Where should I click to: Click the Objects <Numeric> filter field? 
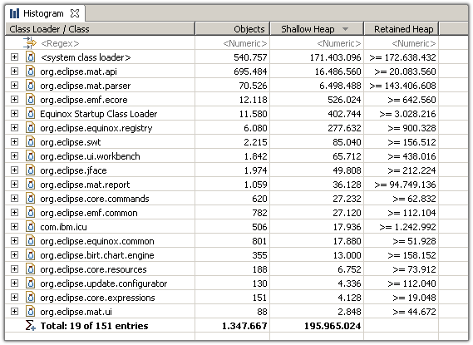coord(245,43)
